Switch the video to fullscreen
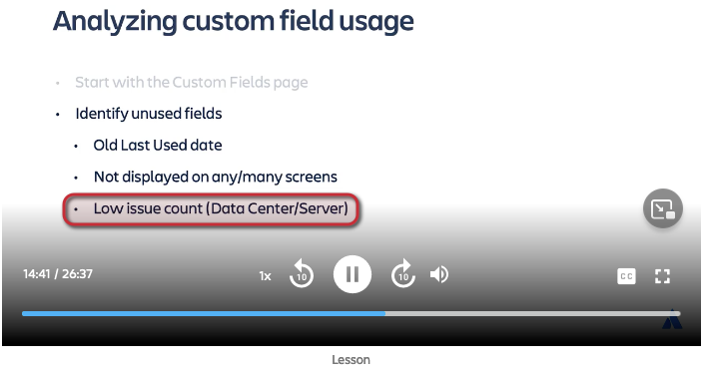This screenshot has height=374, width=710. (662, 276)
